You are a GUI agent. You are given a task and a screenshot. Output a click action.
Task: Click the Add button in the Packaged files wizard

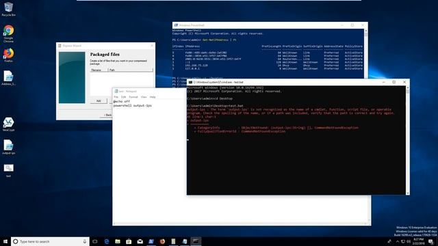coord(99,100)
